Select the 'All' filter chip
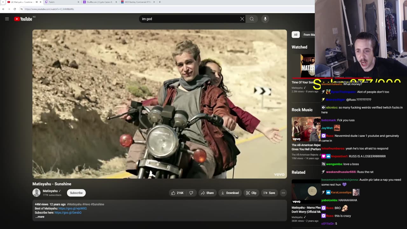 [x=296, y=35]
